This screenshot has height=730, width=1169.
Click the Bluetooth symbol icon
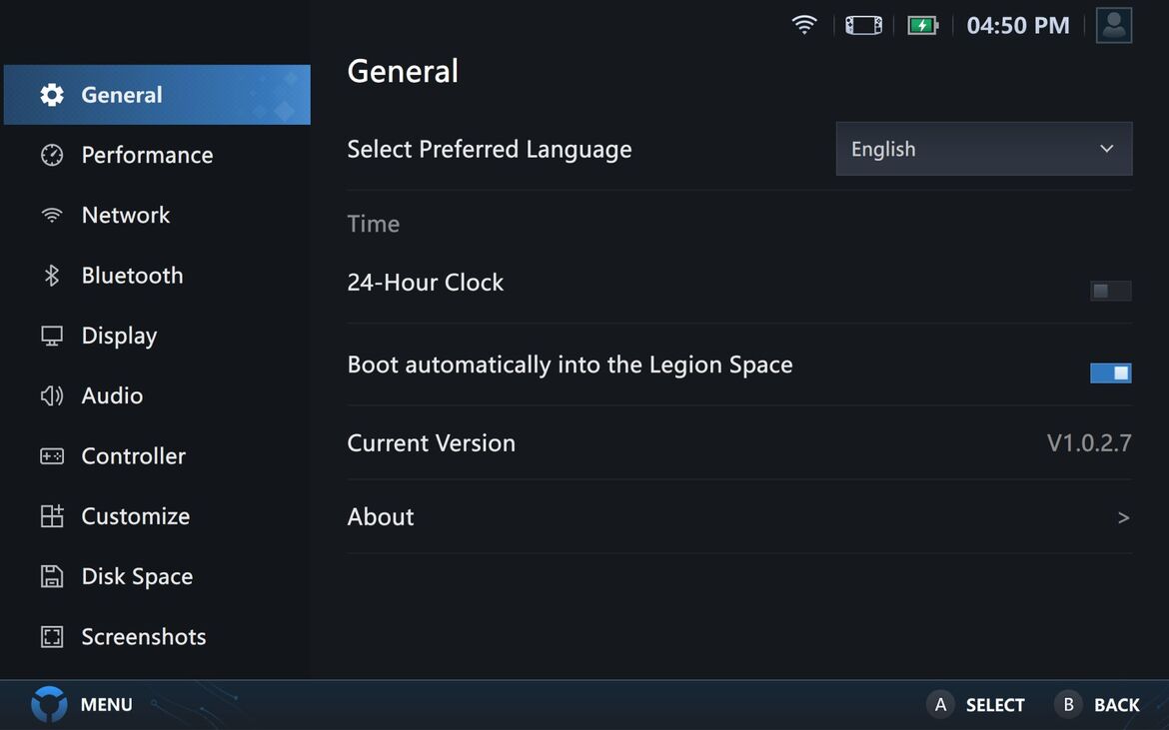52,276
